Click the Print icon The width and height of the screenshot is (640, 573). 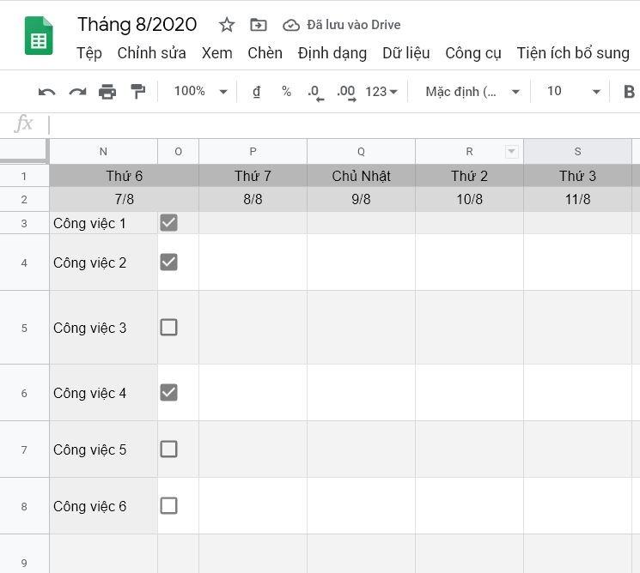[107, 91]
